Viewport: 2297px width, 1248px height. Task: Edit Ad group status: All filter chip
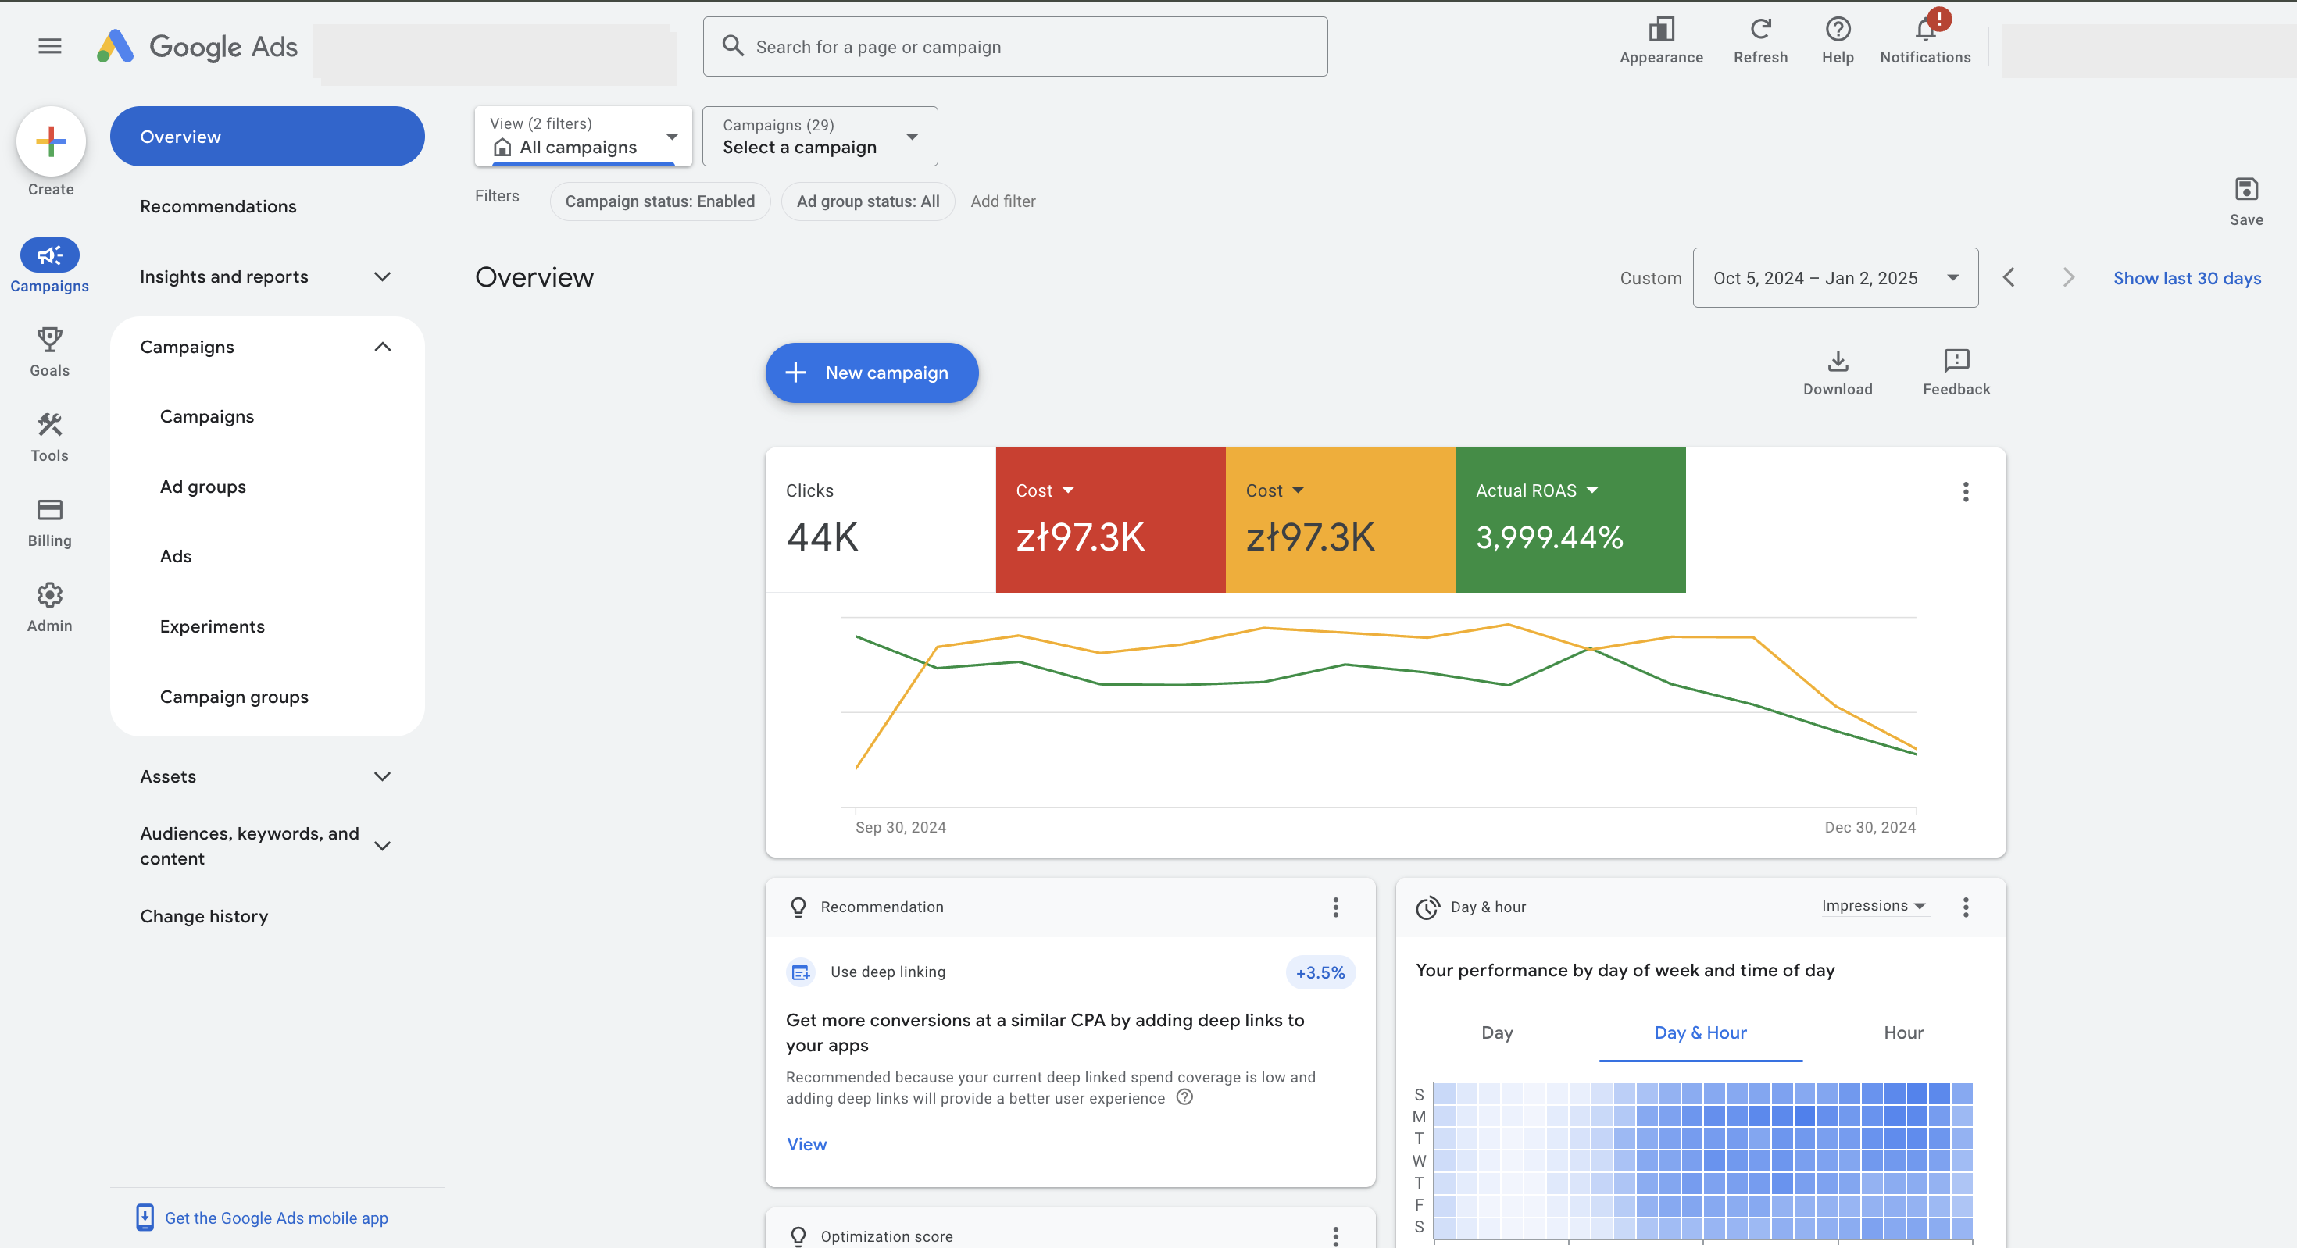pyautogui.click(x=867, y=201)
